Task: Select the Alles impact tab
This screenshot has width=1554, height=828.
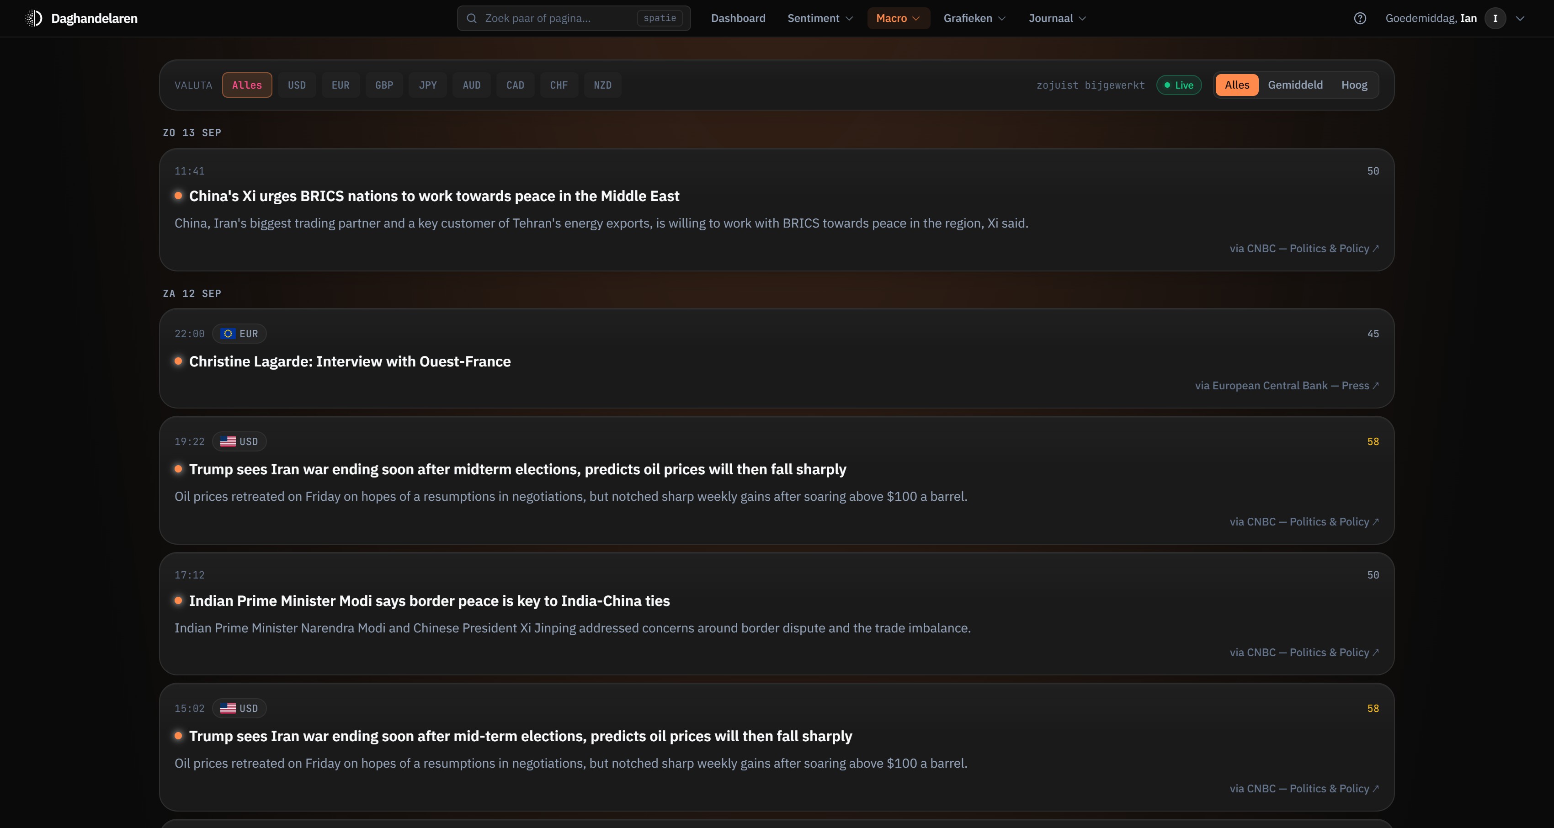Action: tap(1237, 85)
